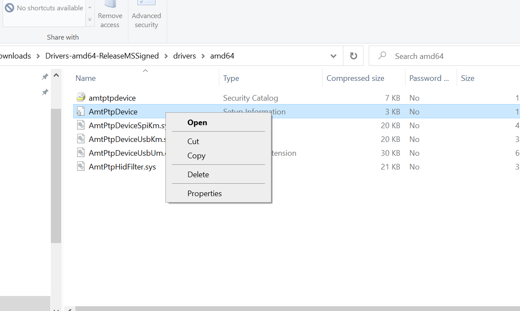Click the AmtPtpDeviceUsbUm file icon
The height and width of the screenshot is (311, 520).
[x=81, y=153]
